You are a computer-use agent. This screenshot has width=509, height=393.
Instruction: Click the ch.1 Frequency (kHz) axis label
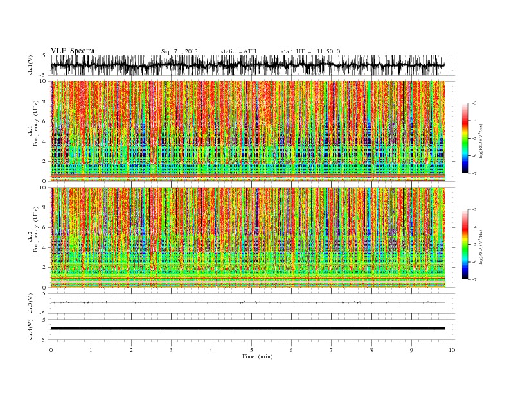click(x=33, y=123)
